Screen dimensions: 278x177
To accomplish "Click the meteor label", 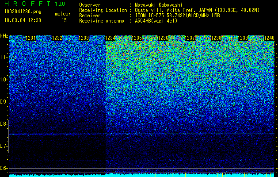I will [63, 14].
